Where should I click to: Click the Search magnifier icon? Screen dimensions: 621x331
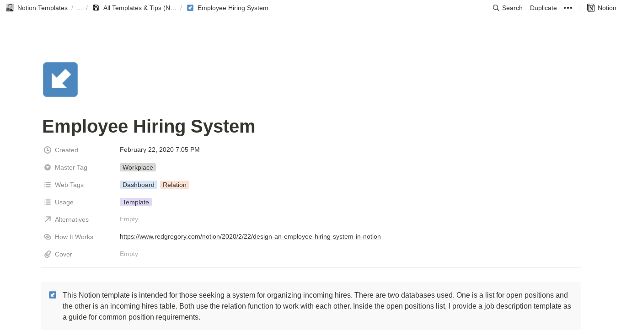pyautogui.click(x=496, y=8)
